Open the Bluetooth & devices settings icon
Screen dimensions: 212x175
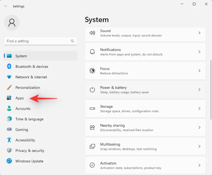pos(8,66)
